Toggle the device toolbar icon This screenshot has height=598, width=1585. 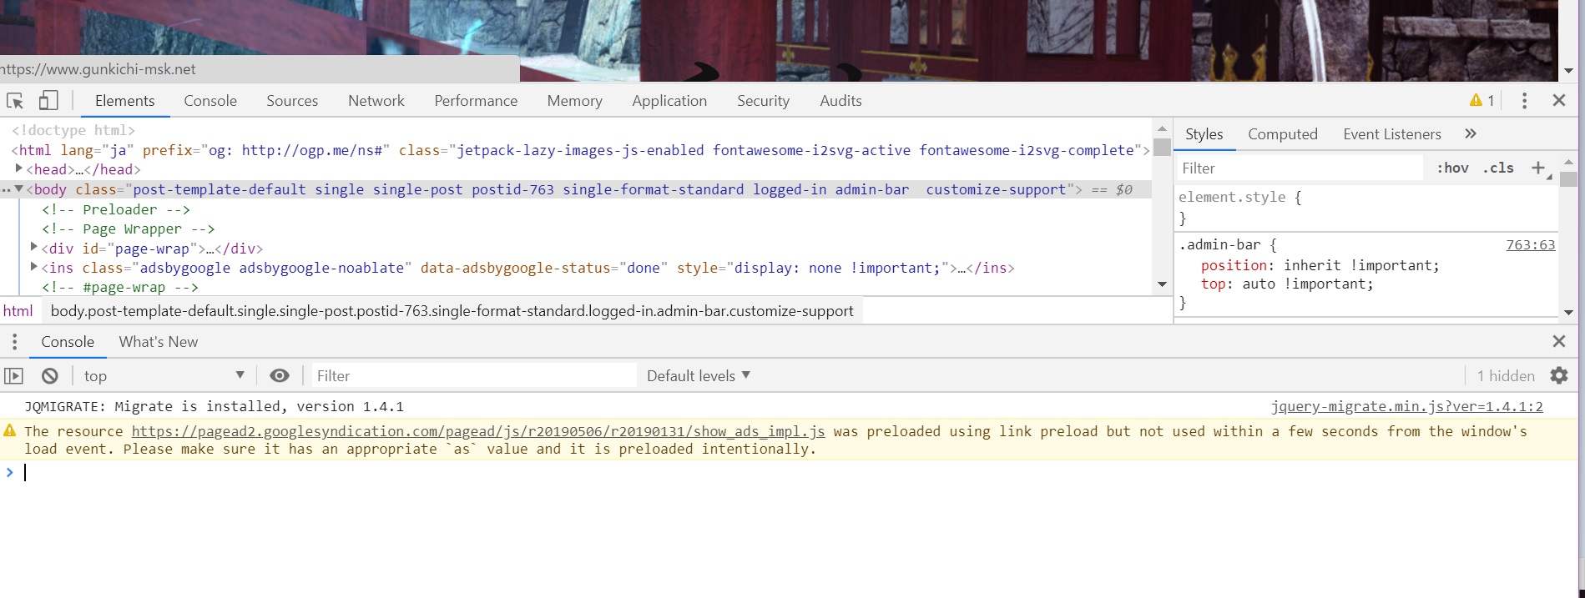pos(48,101)
